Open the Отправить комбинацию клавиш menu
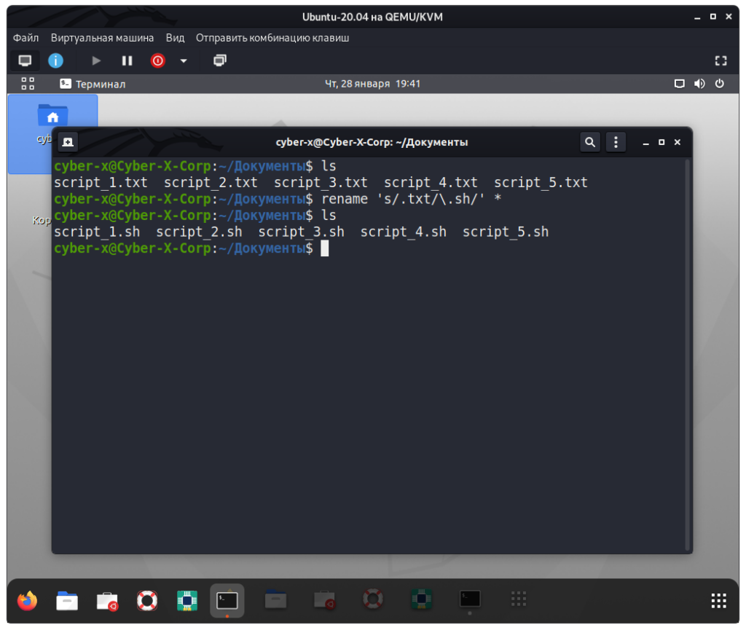Image resolution: width=746 pixels, height=630 pixels. click(272, 38)
